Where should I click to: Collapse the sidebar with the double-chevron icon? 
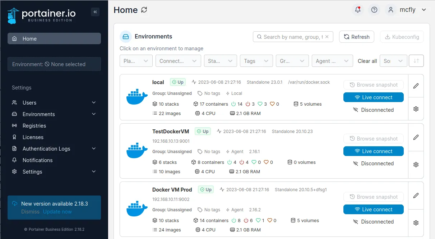95,12
